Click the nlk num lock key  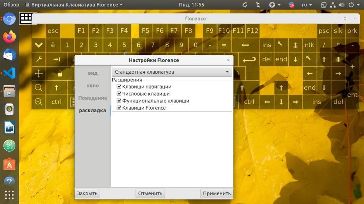[x=310, y=45]
